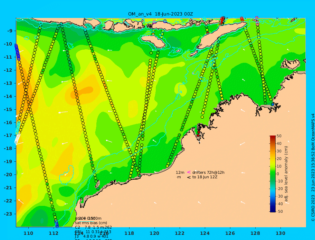The height and width of the screenshot is (240, 315).
Task: Click the color bar tick label 0
Action: (x=278, y=174)
